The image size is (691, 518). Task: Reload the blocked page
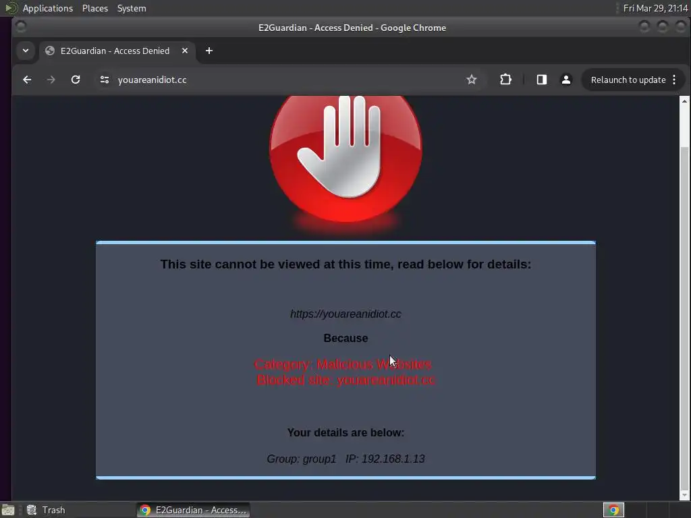tap(76, 80)
